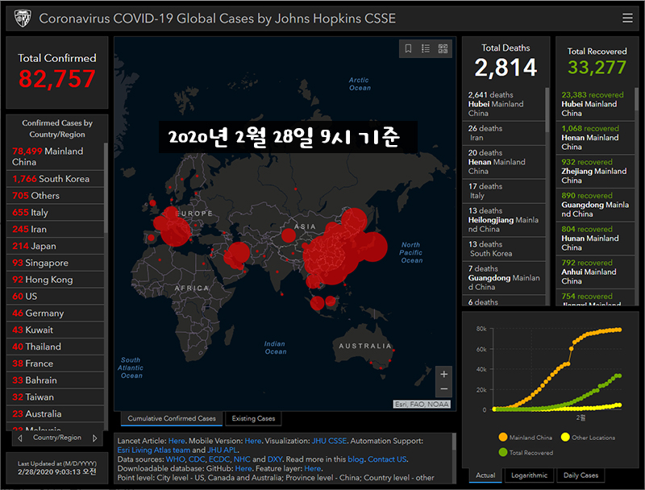Select 33 Bahrain row

(x=55, y=380)
